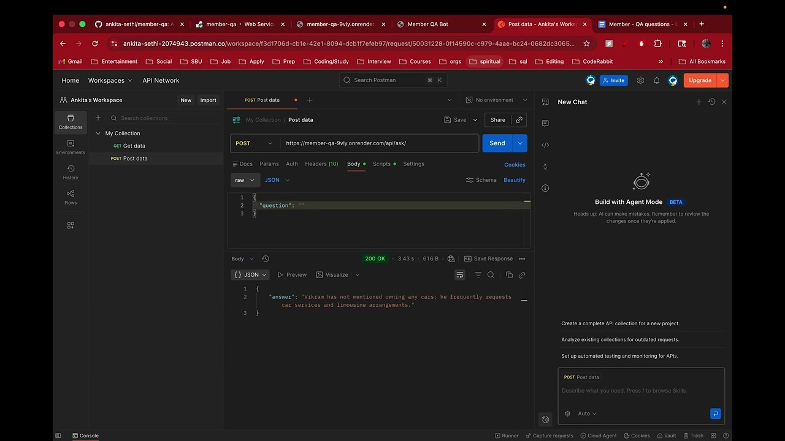Expand the Upgrade button arrow
Viewport: 785px width, 441px height.
pos(723,80)
